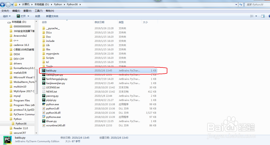Select the include folder icon
Image resolution: width=270 pixels, height=145 pixels.
[44, 41]
